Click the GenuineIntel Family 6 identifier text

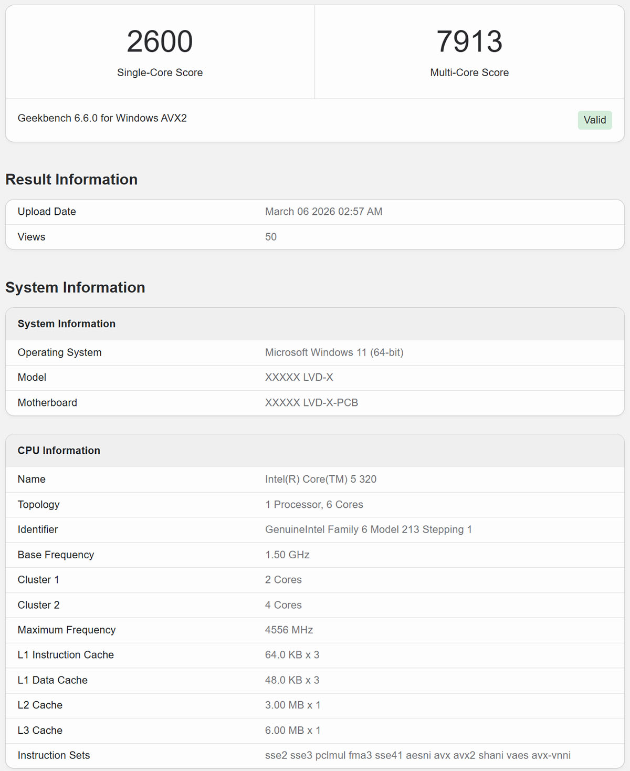pyautogui.click(x=368, y=529)
